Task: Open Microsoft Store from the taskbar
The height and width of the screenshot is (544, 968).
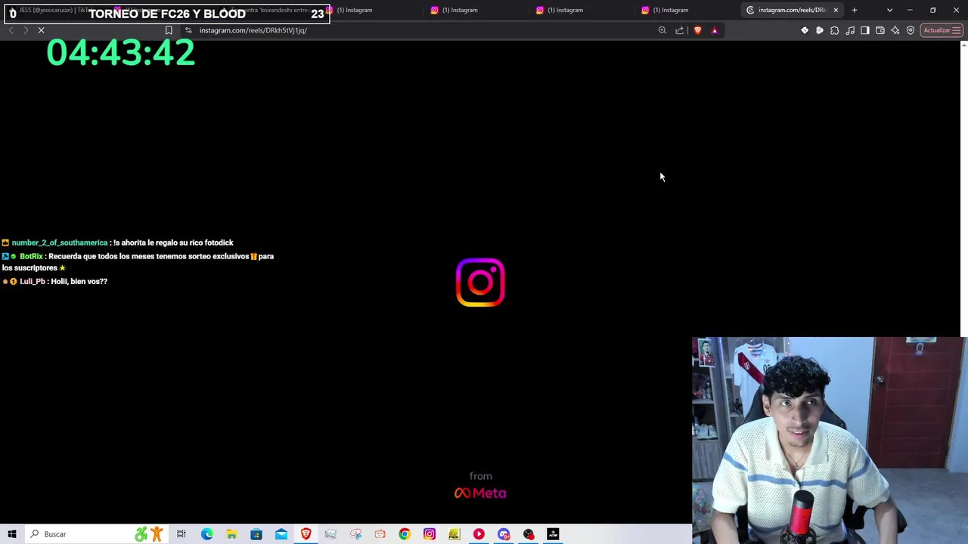Action: [256, 534]
